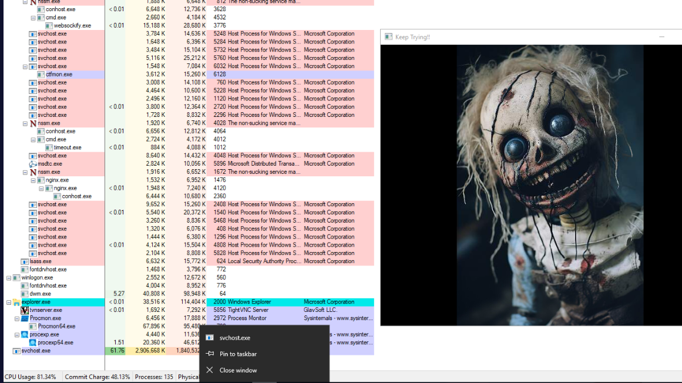Collapse the explorer.exe process tree
682x383 pixels.
coord(9,302)
